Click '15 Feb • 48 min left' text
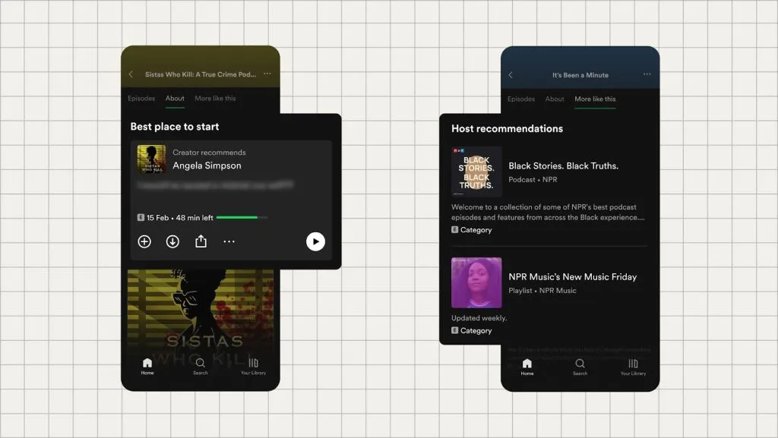The width and height of the screenshot is (778, 438). [x=179, y=218]
